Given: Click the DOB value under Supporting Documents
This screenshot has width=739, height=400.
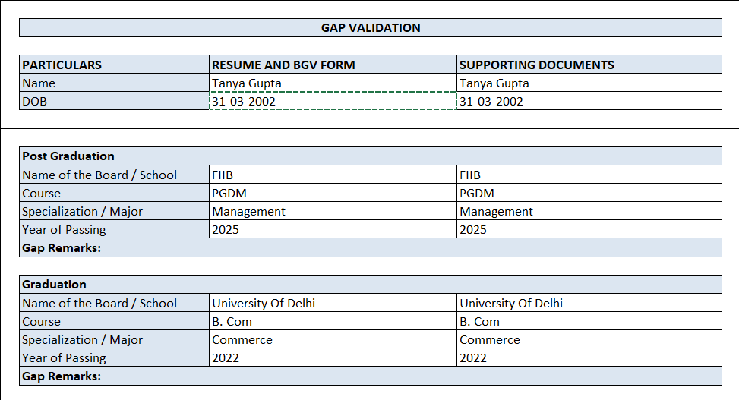Looking at the screenshot, I should pyautogui.click(x=589, y=102).
